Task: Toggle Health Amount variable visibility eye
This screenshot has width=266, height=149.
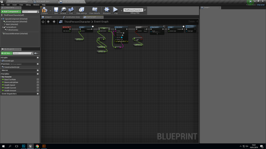Action: (x=38, y=91)
